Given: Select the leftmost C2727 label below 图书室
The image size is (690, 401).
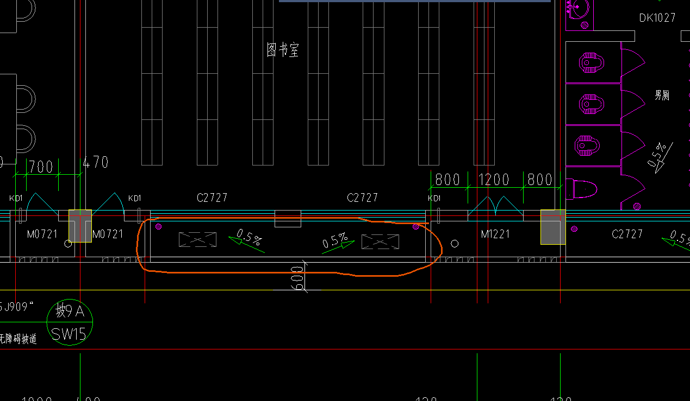Looking at the screenshot, I should point(212,198).
